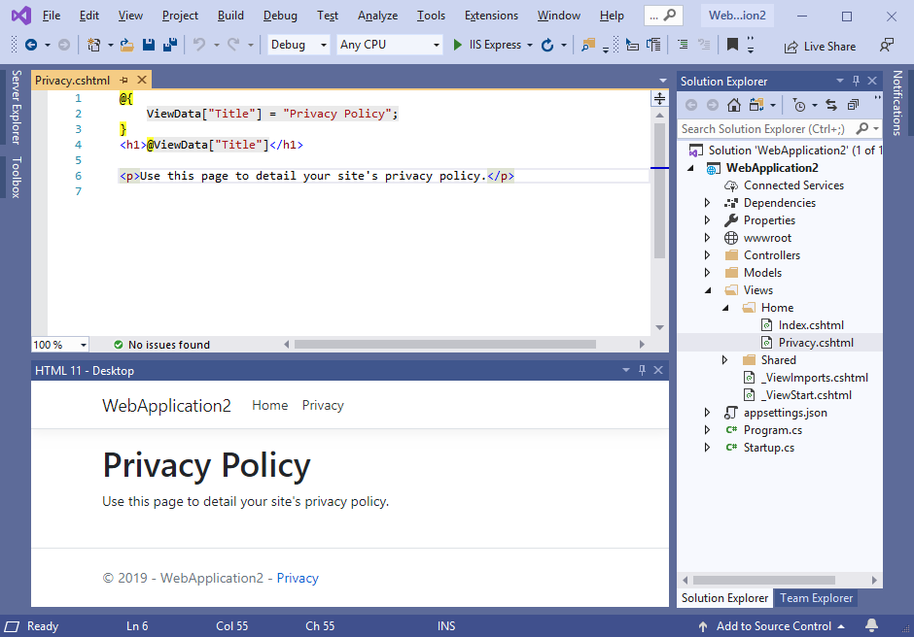Start debugging with the green play icon

[x=457, y=45]
